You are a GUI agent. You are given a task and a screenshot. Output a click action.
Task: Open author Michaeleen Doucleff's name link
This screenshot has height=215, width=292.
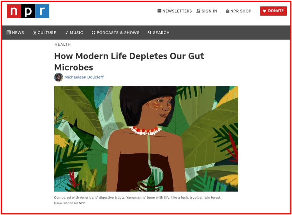(x=84, y=77)
